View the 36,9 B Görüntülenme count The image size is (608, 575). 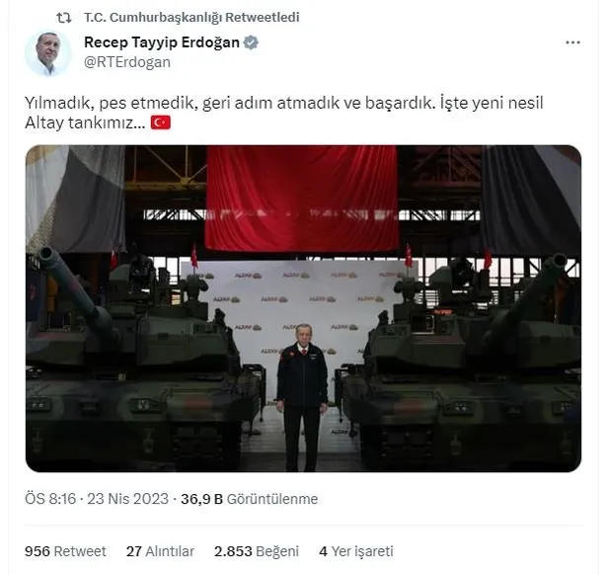[250, 499]
